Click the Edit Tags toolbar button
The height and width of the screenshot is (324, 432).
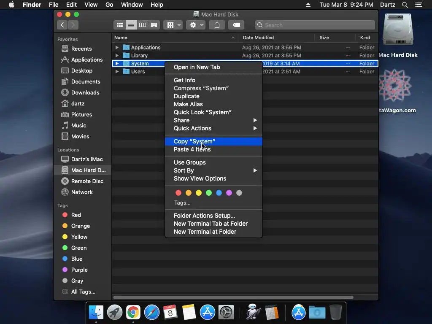pyautogui.click(x=236, y=25)
